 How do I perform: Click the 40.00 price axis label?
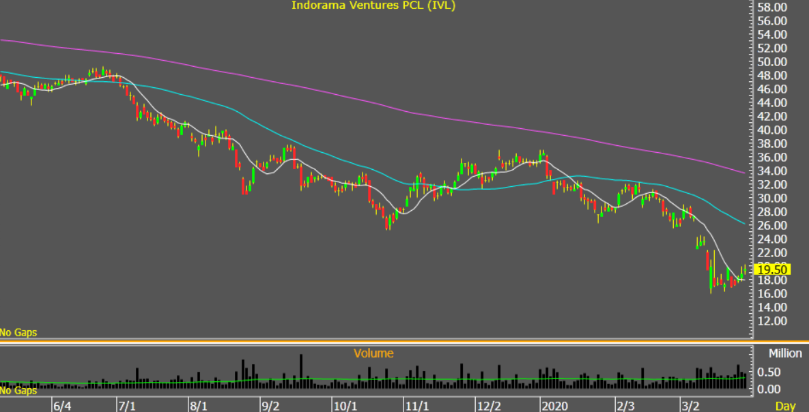point(772,130)
